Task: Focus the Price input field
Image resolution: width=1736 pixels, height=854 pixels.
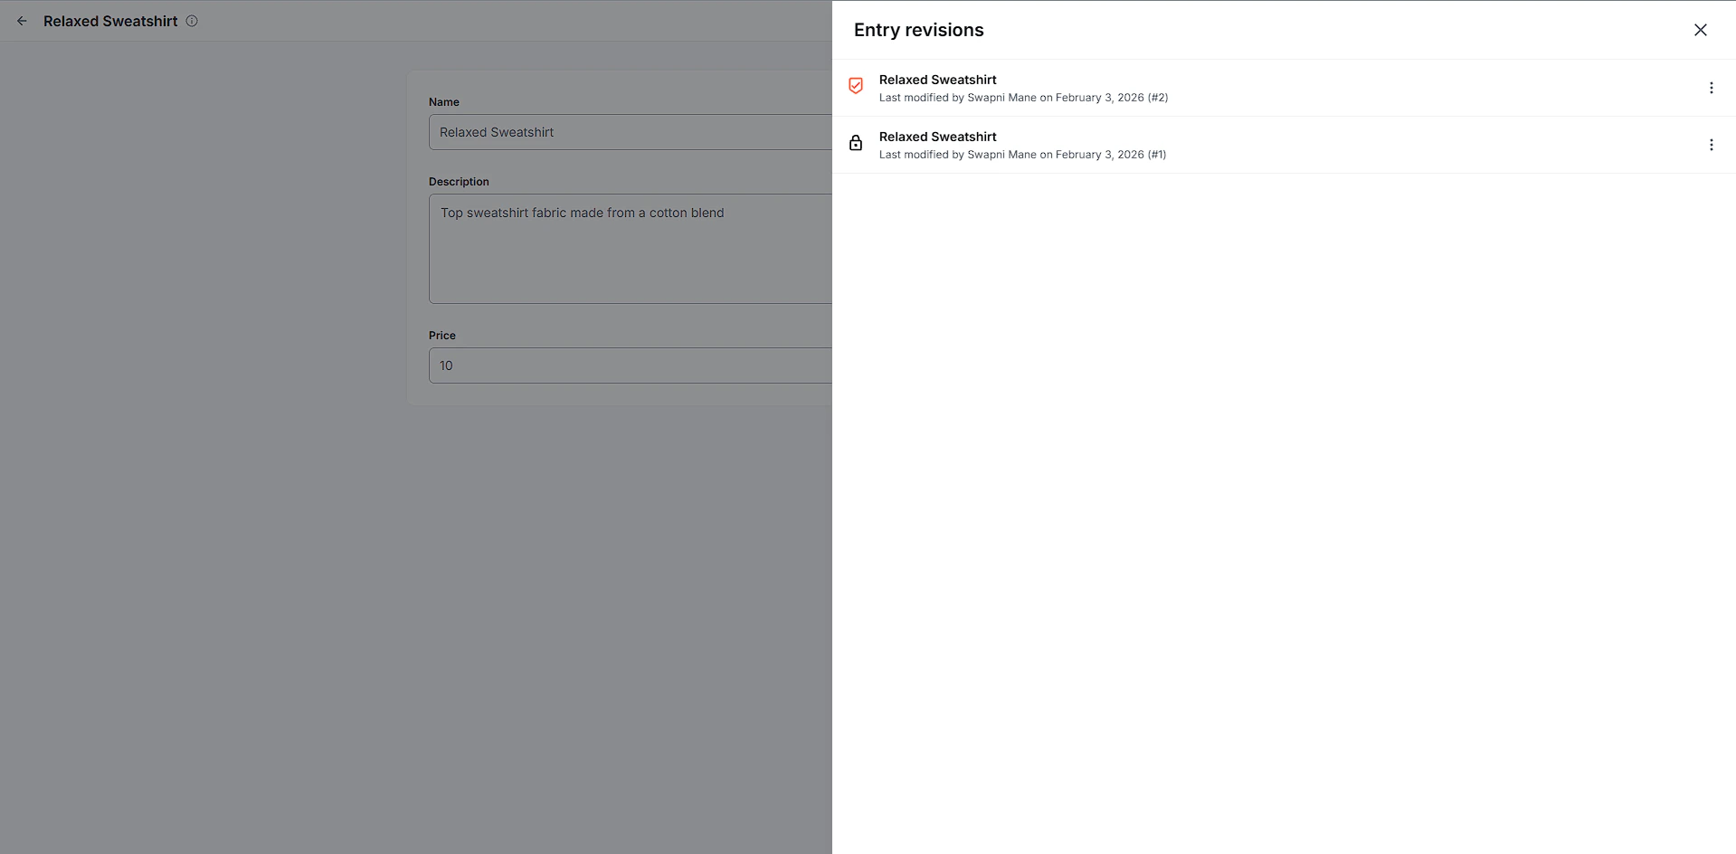Action: (631, 365)
